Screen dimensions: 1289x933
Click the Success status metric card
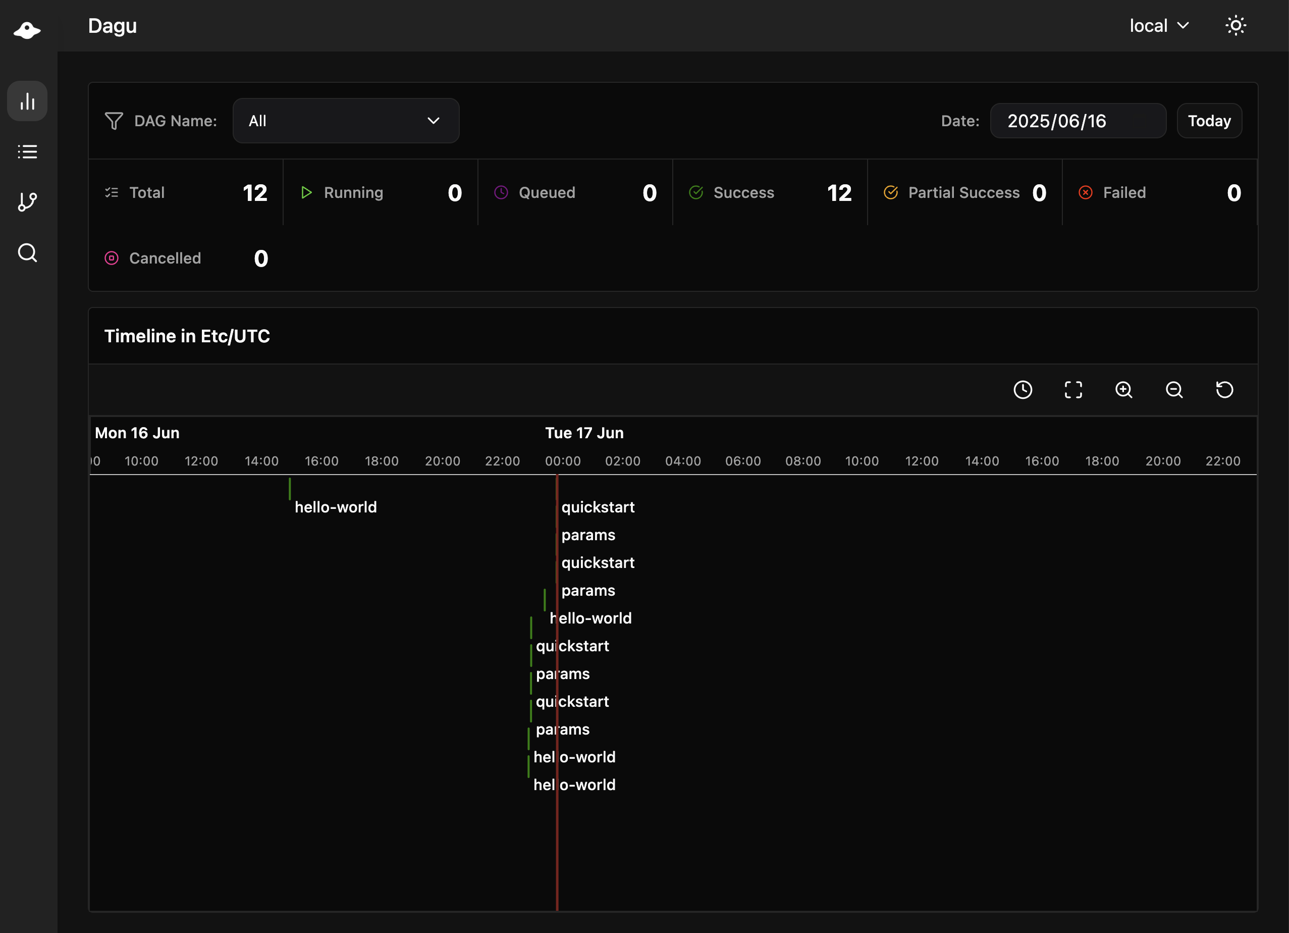coord(770,193)
